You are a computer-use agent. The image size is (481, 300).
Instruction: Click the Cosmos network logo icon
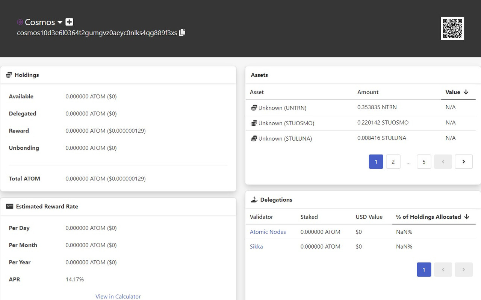coord(20,22)
